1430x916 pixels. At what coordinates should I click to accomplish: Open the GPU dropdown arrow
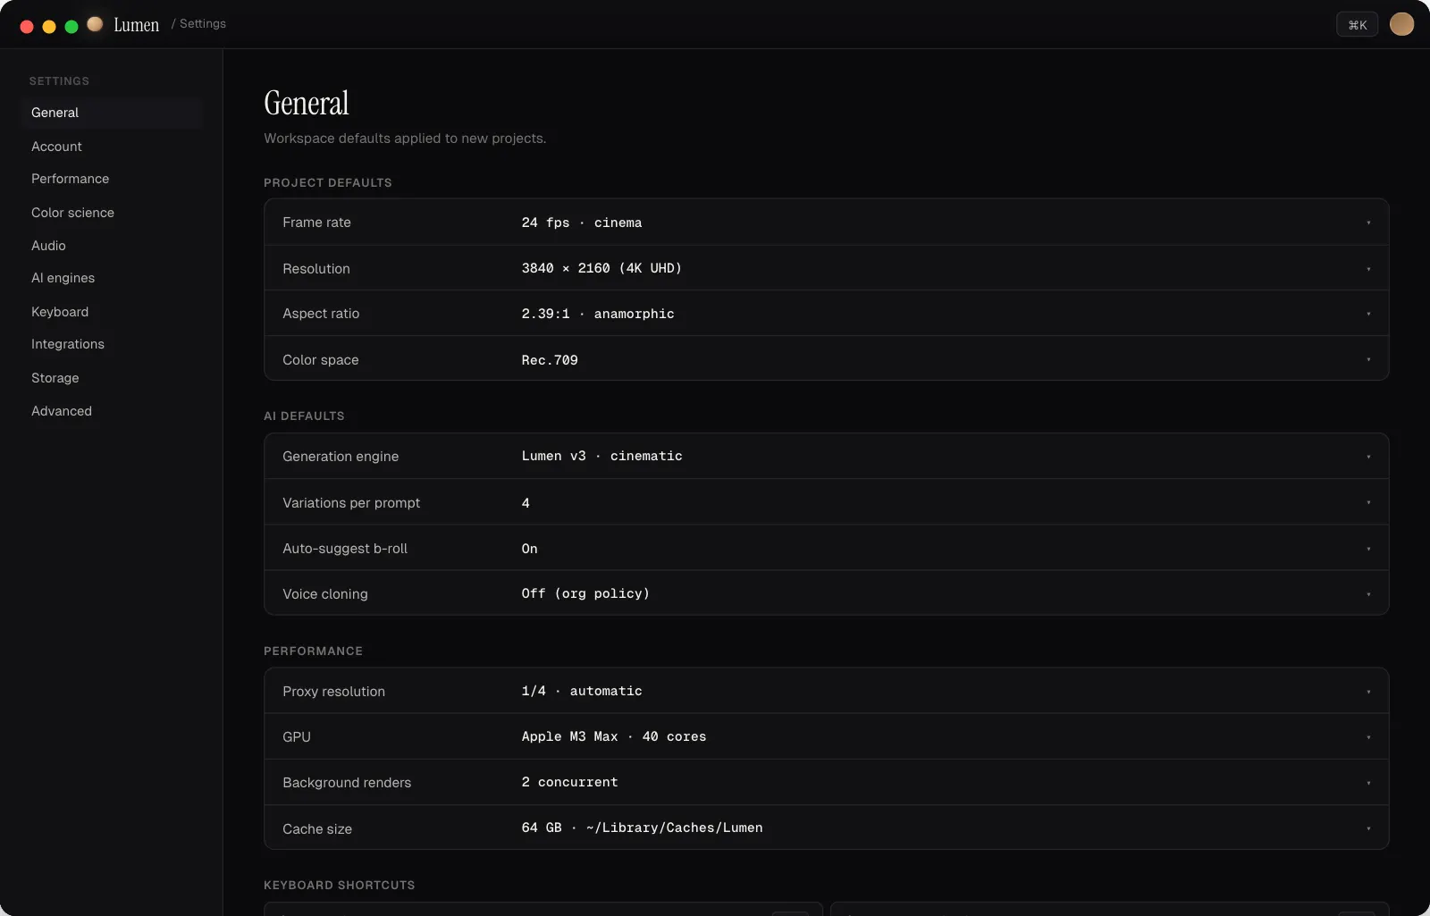tap(1368, 737)
